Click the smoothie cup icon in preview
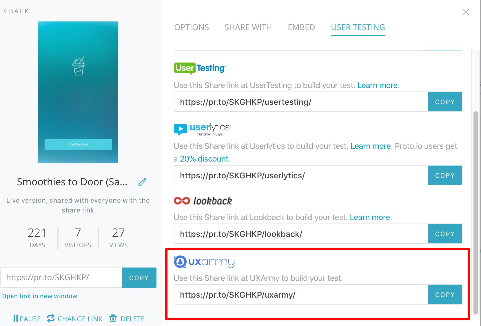481x326 pixels. [79, 66]
